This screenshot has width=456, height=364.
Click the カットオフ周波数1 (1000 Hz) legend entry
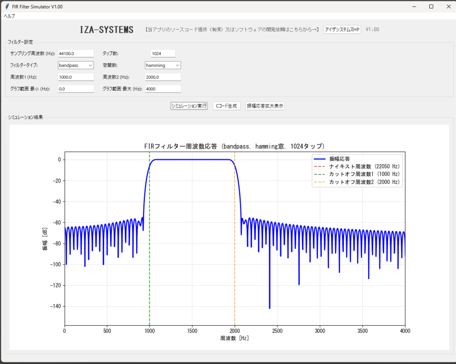click(x=357, y=174)
